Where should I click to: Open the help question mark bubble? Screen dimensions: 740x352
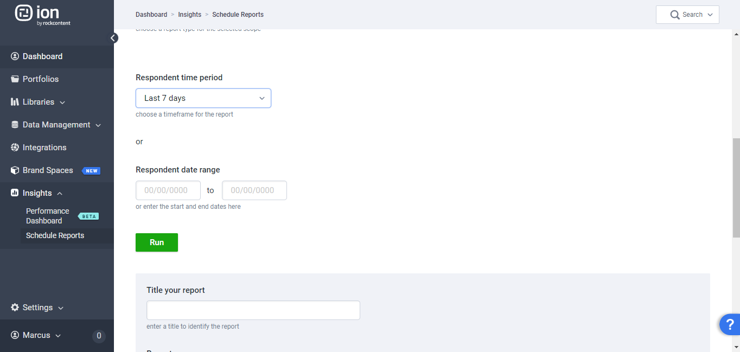[x=730, y=324]
